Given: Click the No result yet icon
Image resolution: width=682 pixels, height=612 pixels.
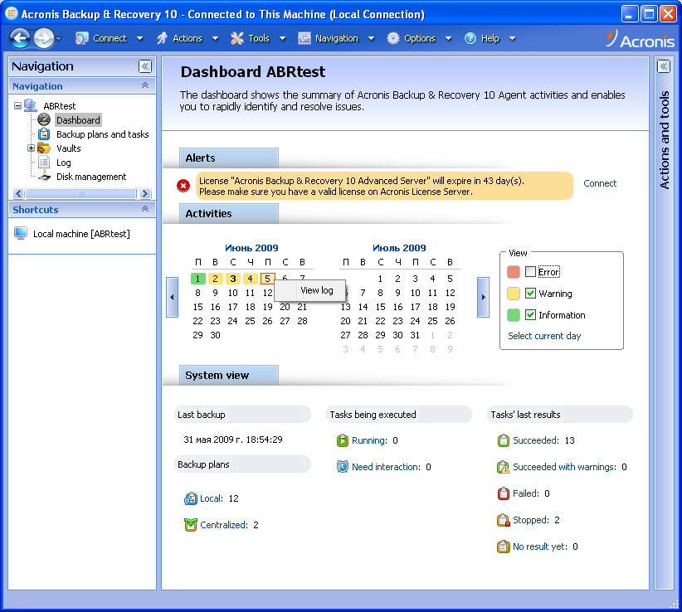Looking at the screenshot, I should coord(504,546).
